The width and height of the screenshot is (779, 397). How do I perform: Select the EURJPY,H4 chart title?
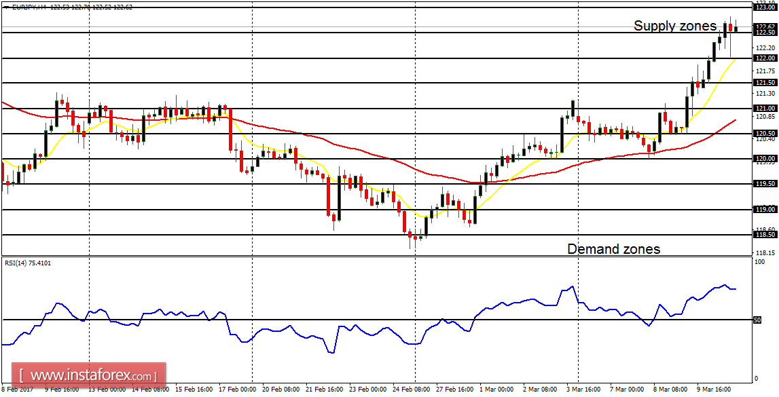click(27, 6)
